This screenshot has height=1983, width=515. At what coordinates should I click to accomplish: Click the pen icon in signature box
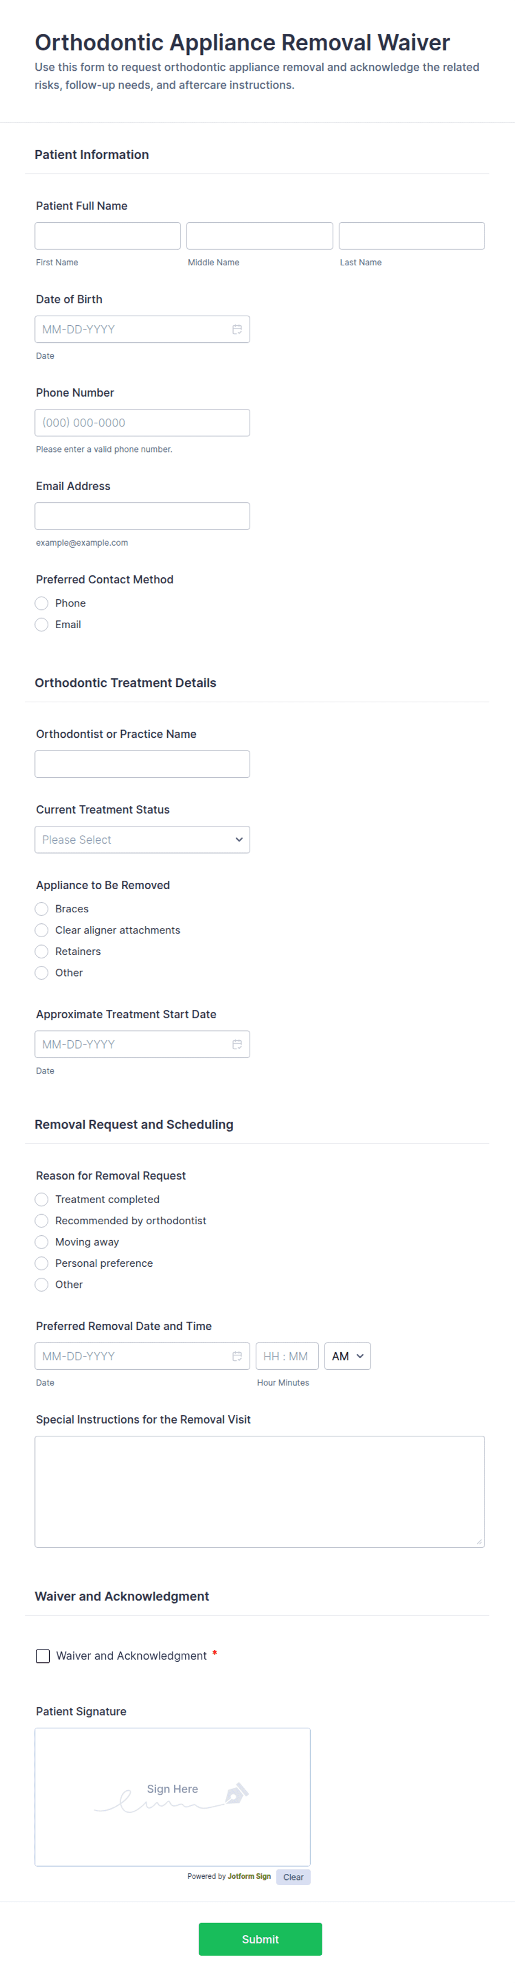236,1794
